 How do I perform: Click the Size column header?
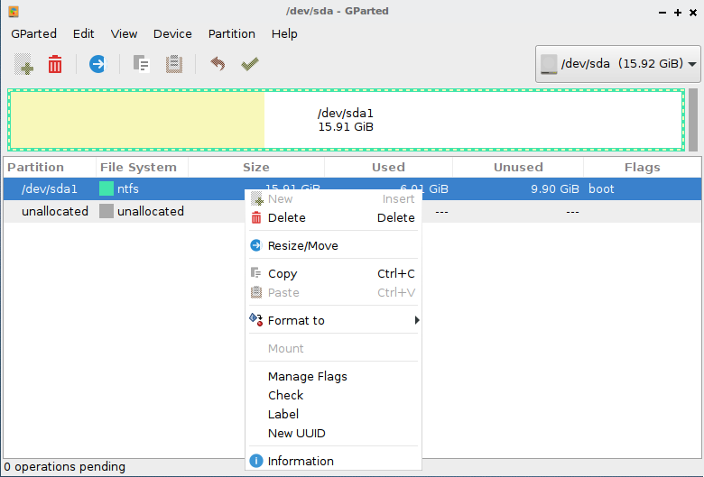[x=256, y=168]
